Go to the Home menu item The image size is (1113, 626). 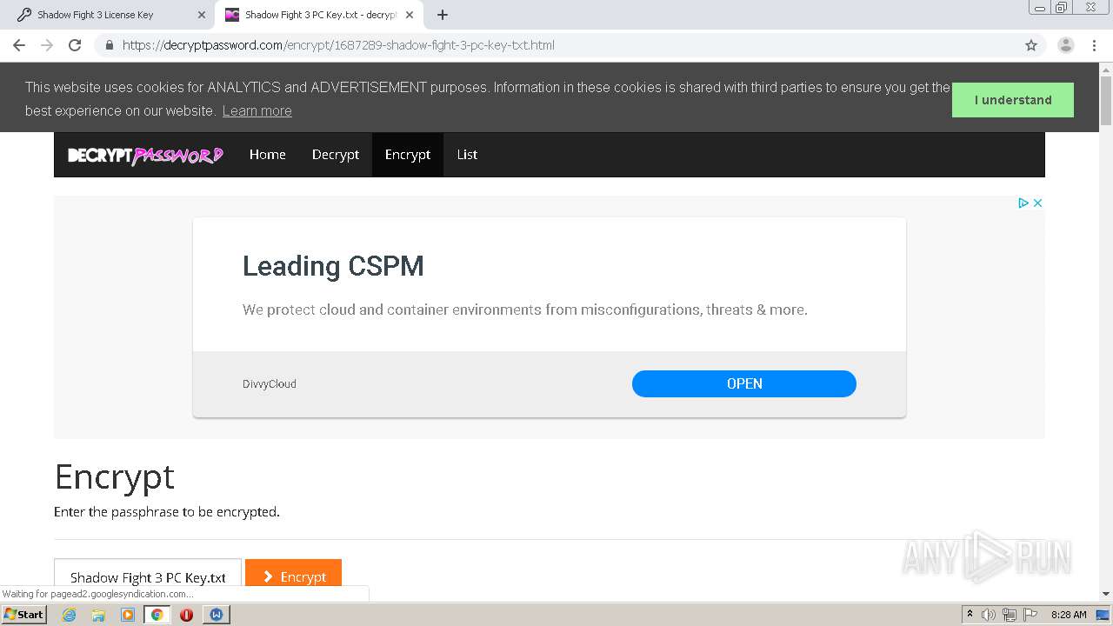coord(268,155)
